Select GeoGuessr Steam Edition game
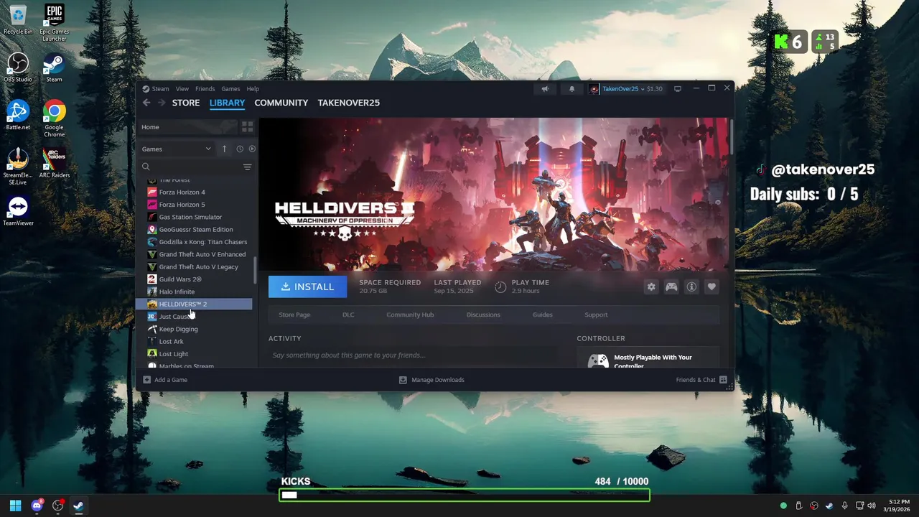The width and height of the screenshot is (919, 517). pos(194,230)
